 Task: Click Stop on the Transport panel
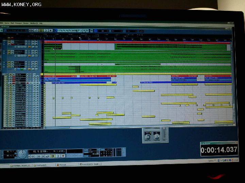(x=53, y=156)
